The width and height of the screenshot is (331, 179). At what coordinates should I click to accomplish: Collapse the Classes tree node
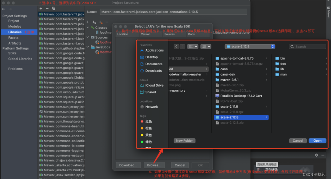(88, 28)
